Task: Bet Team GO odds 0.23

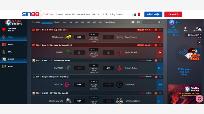Action: [79, 85]
